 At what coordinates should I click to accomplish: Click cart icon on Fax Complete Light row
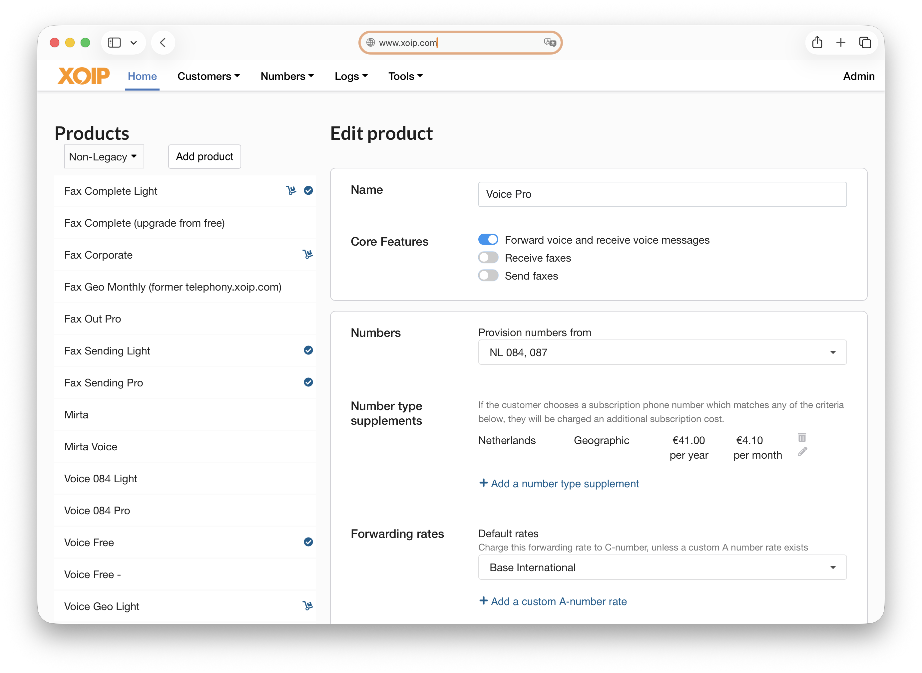coord(291,191)
